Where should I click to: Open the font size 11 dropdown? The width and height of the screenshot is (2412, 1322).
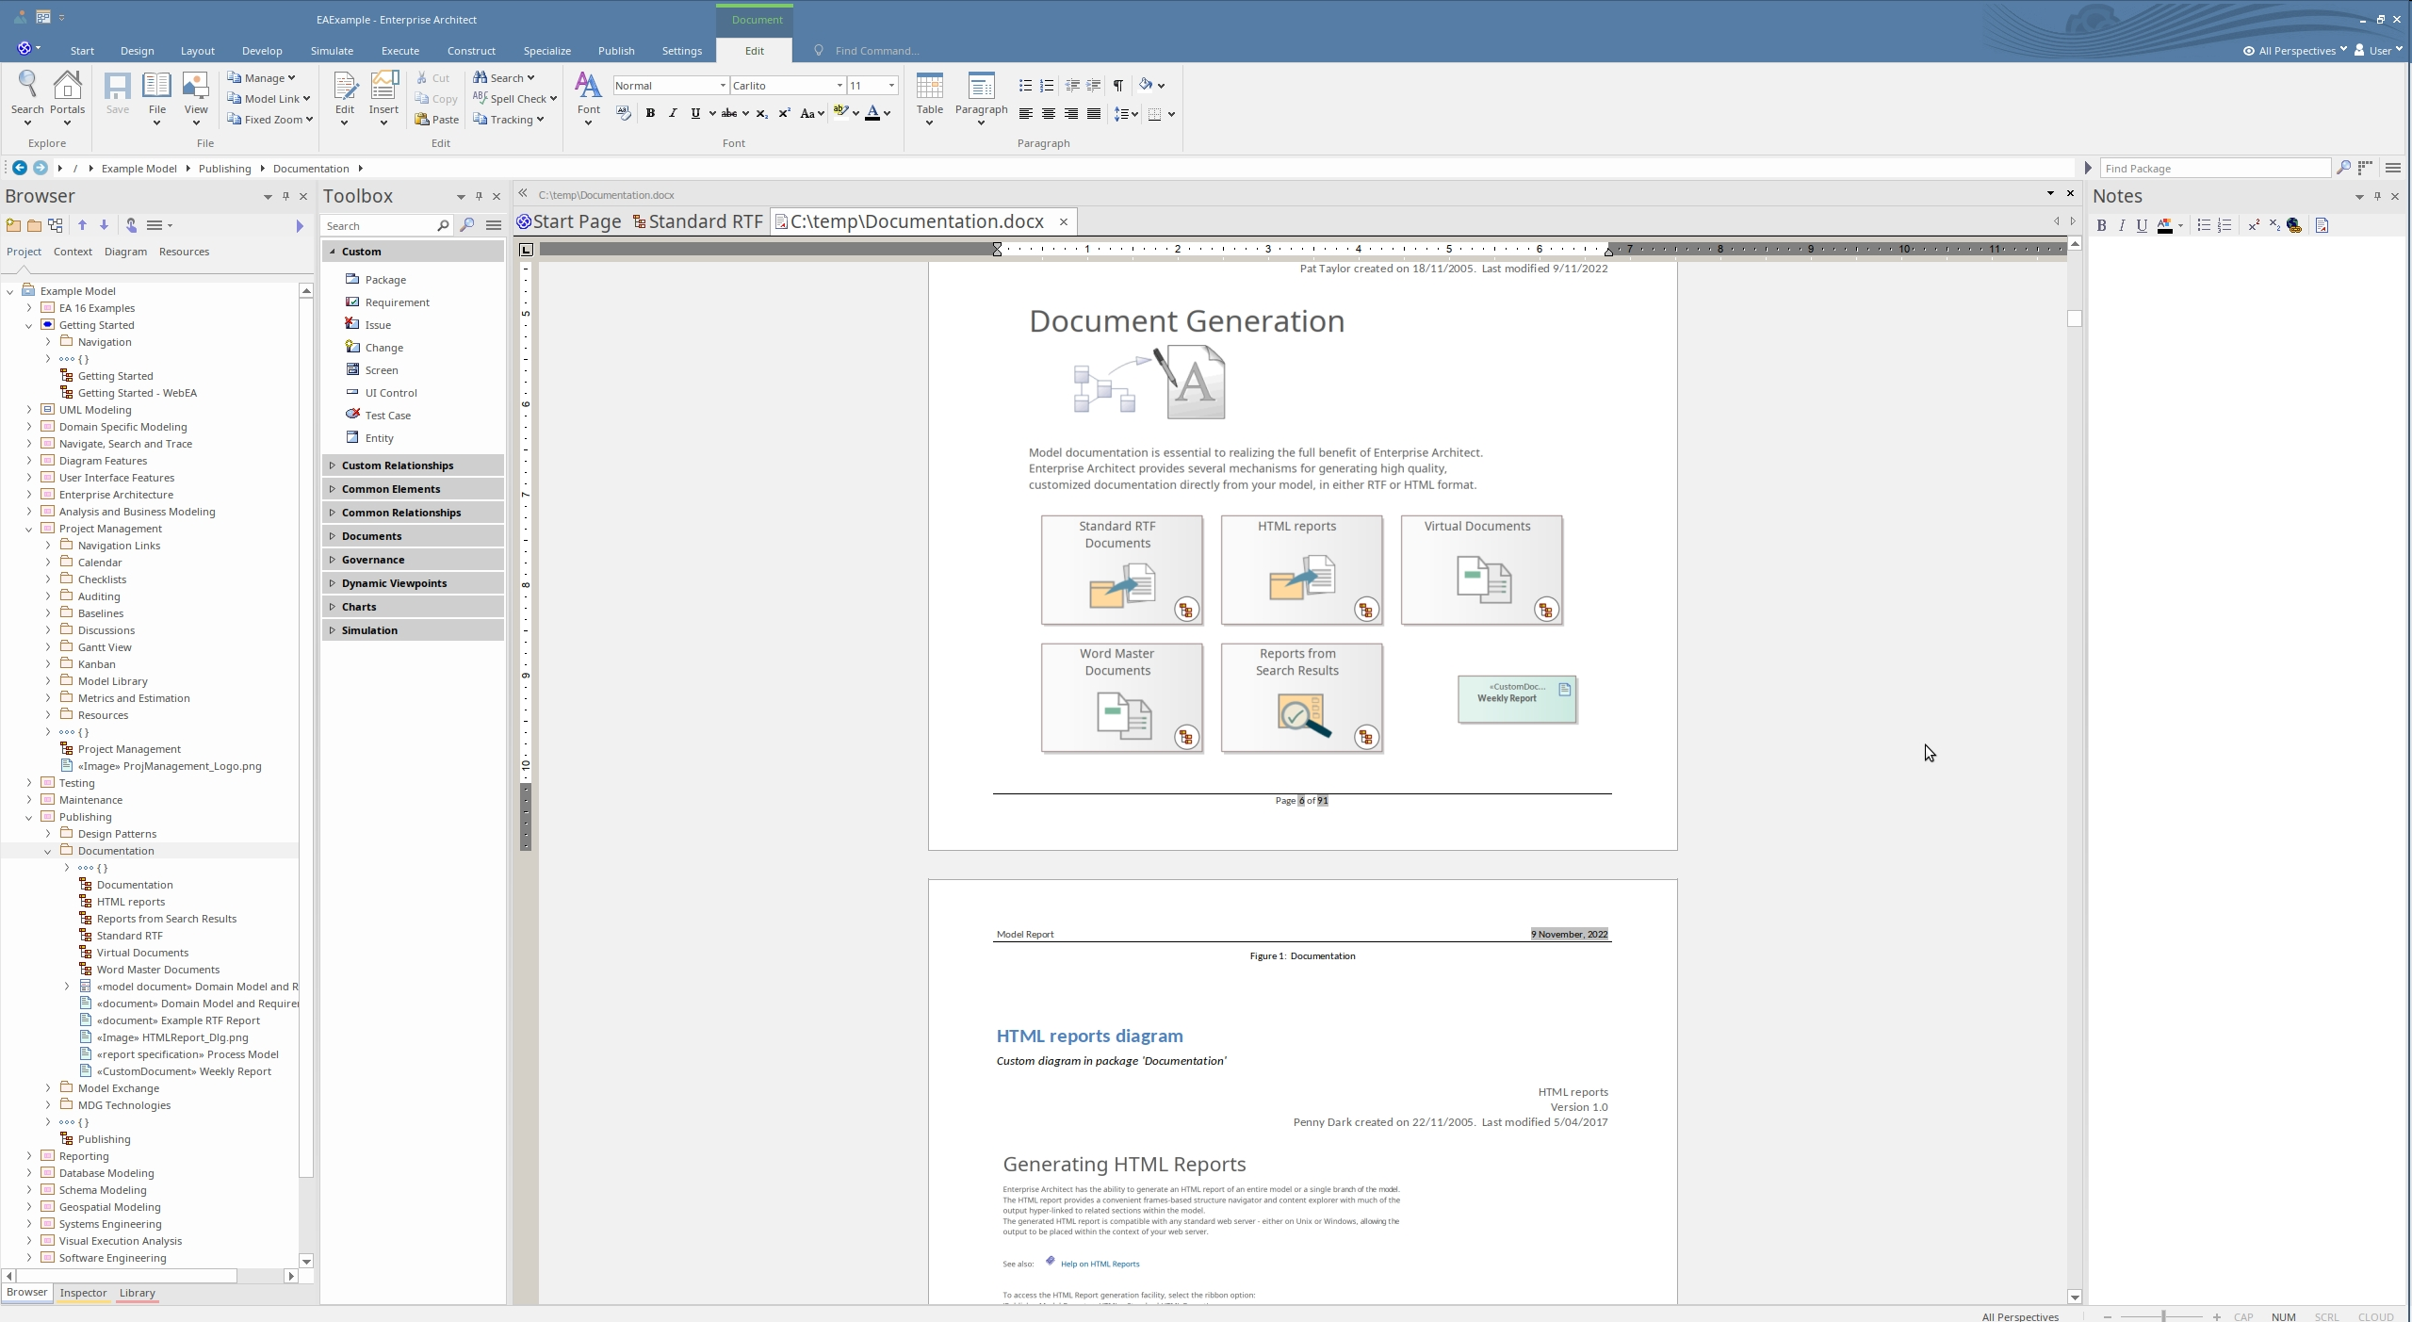click(891, 86)
